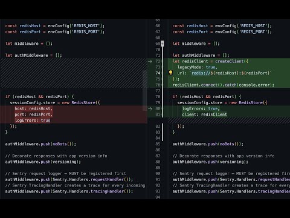This screenshot has height=218, width=290.
Task: Click 'const redisHost' line in left pane
Action: [55, 26]
